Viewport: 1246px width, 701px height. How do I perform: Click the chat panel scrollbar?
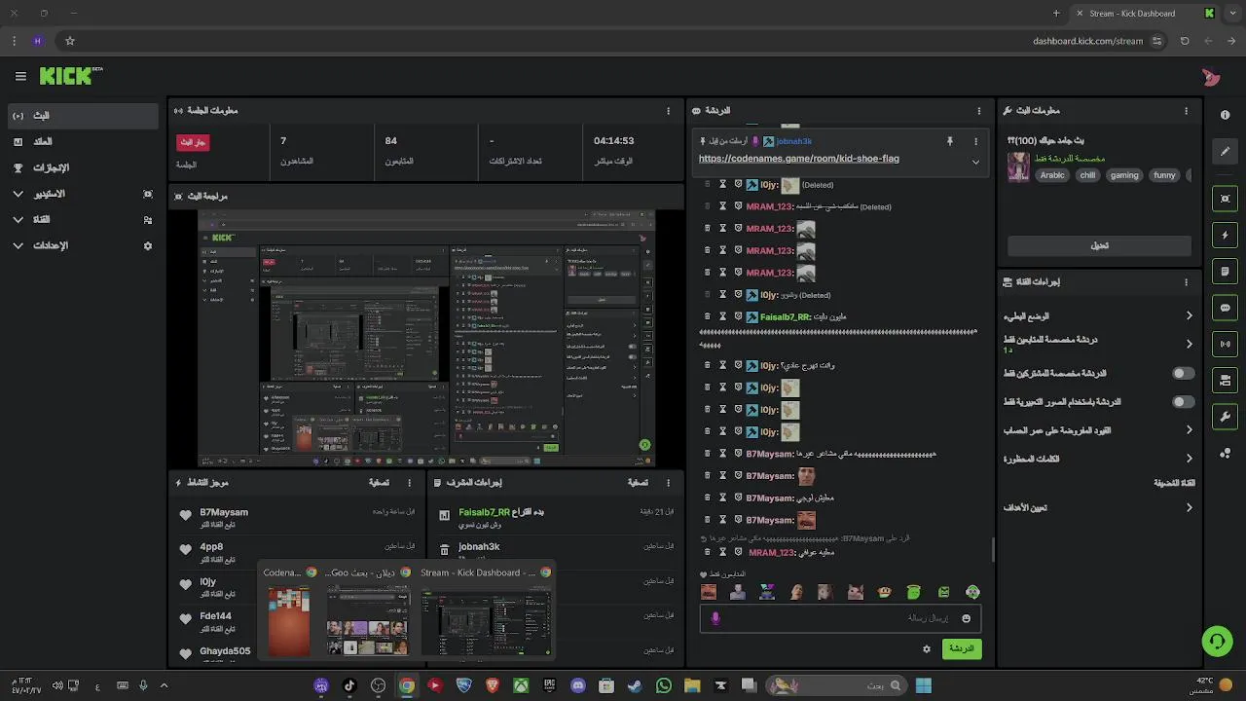[x=993, y=550]
